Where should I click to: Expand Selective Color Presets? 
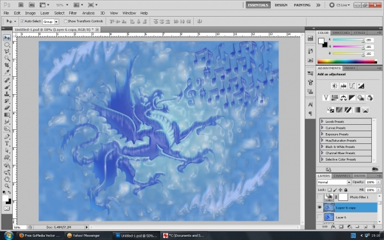(323, 159)
